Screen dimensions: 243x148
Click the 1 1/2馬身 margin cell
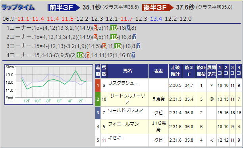tap(159, 126)
